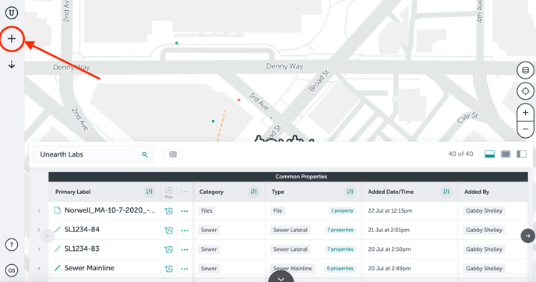Open the Sewer Mainline asset label
The width and height of the screenshot is (536, 282).
[x=90, y=268]
